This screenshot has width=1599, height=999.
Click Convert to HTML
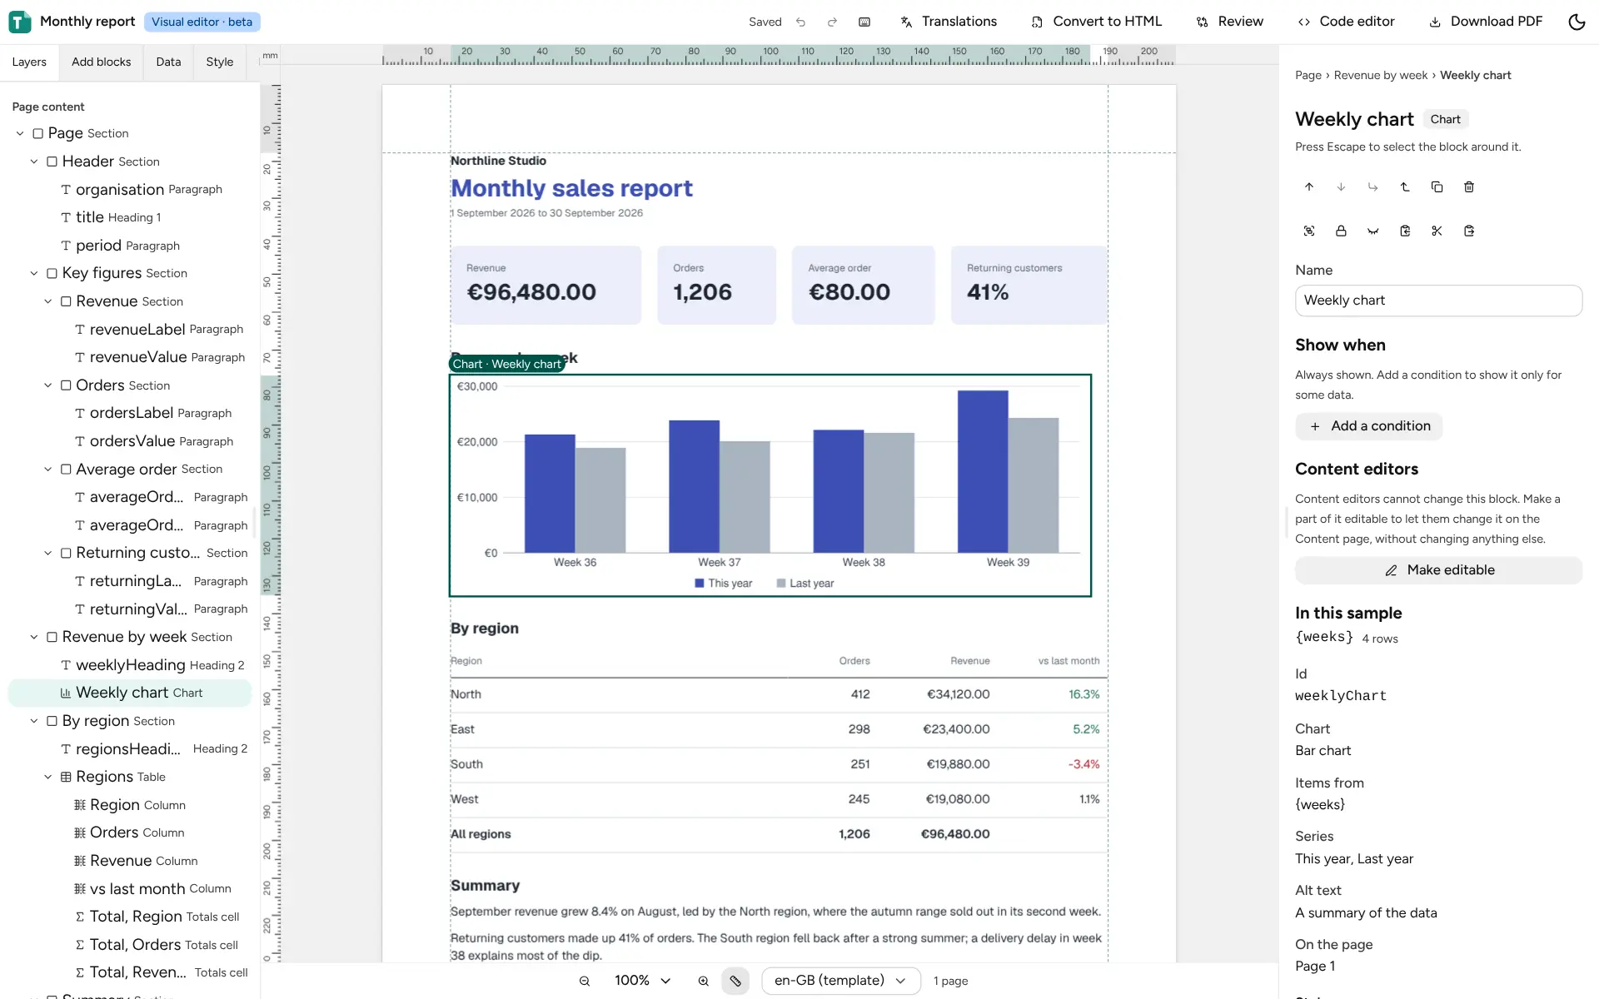1096,22
